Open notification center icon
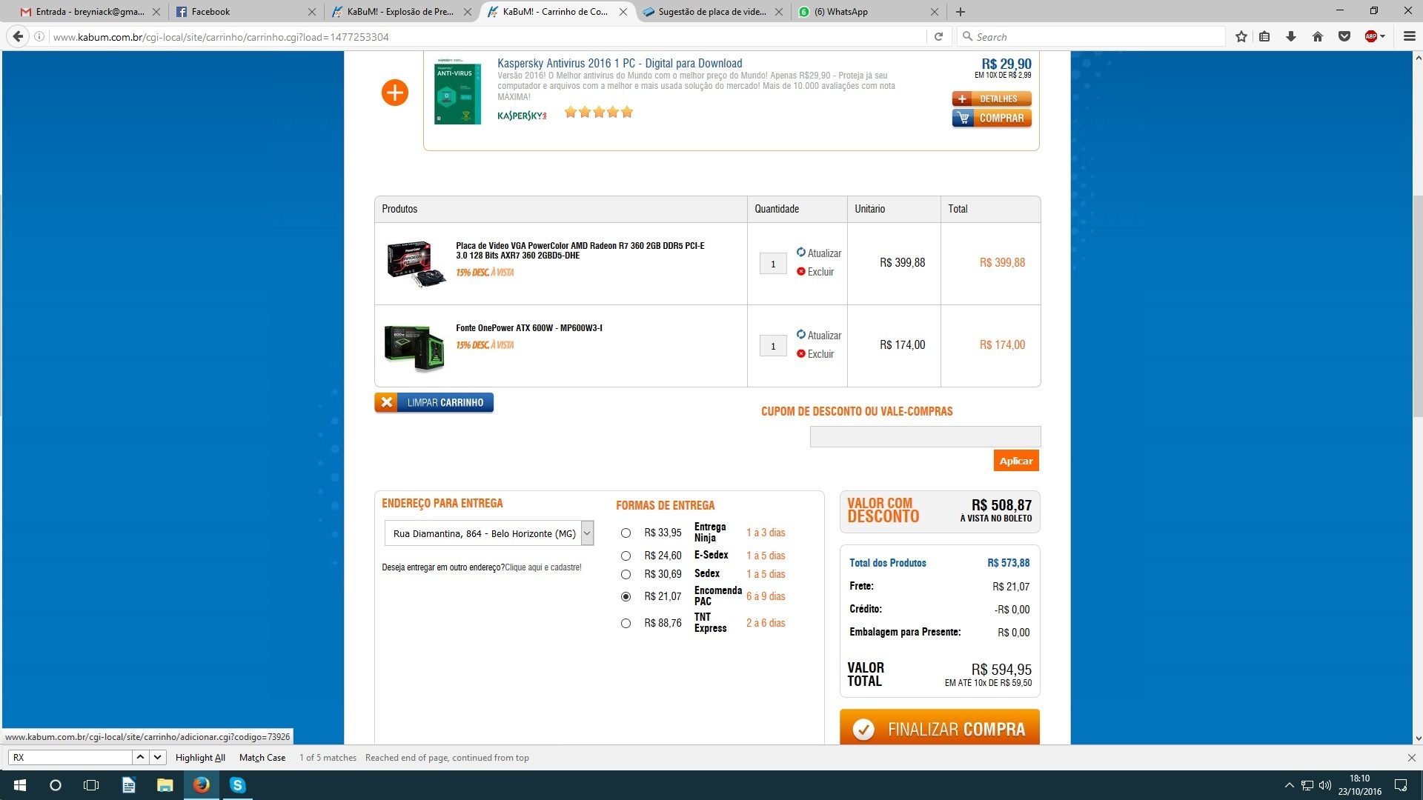1423x800 pixels. 1401,785
